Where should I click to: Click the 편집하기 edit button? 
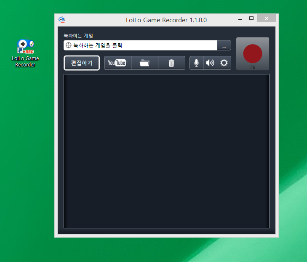point(82,63)
